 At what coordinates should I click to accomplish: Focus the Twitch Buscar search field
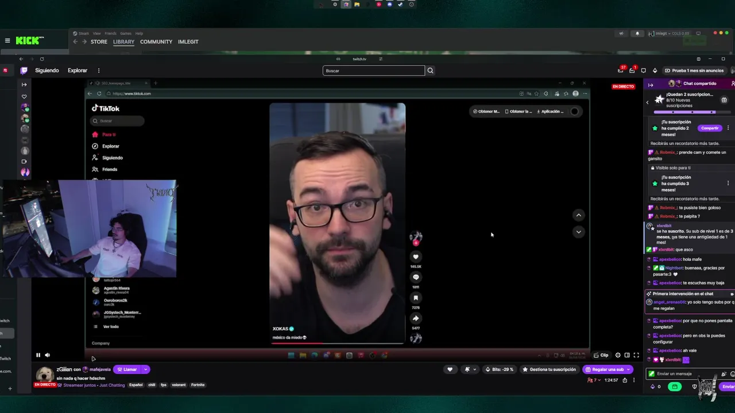pyautogui.click(x=374, y=71)
